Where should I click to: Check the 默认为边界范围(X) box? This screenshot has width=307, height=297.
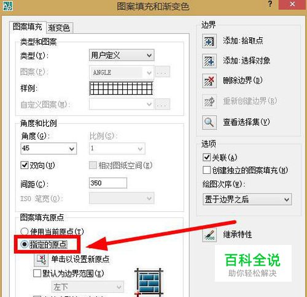tap(37, 273)
